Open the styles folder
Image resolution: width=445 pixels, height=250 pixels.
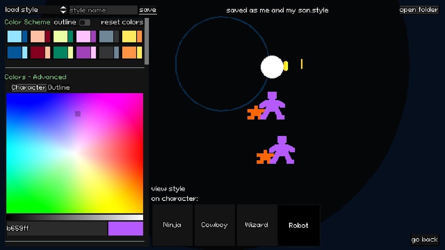419,10
